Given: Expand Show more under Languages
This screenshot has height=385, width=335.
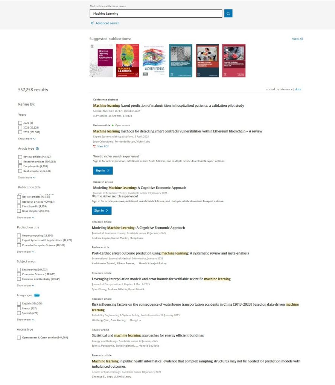Looking at the screenshot, I should click(25, 320).
